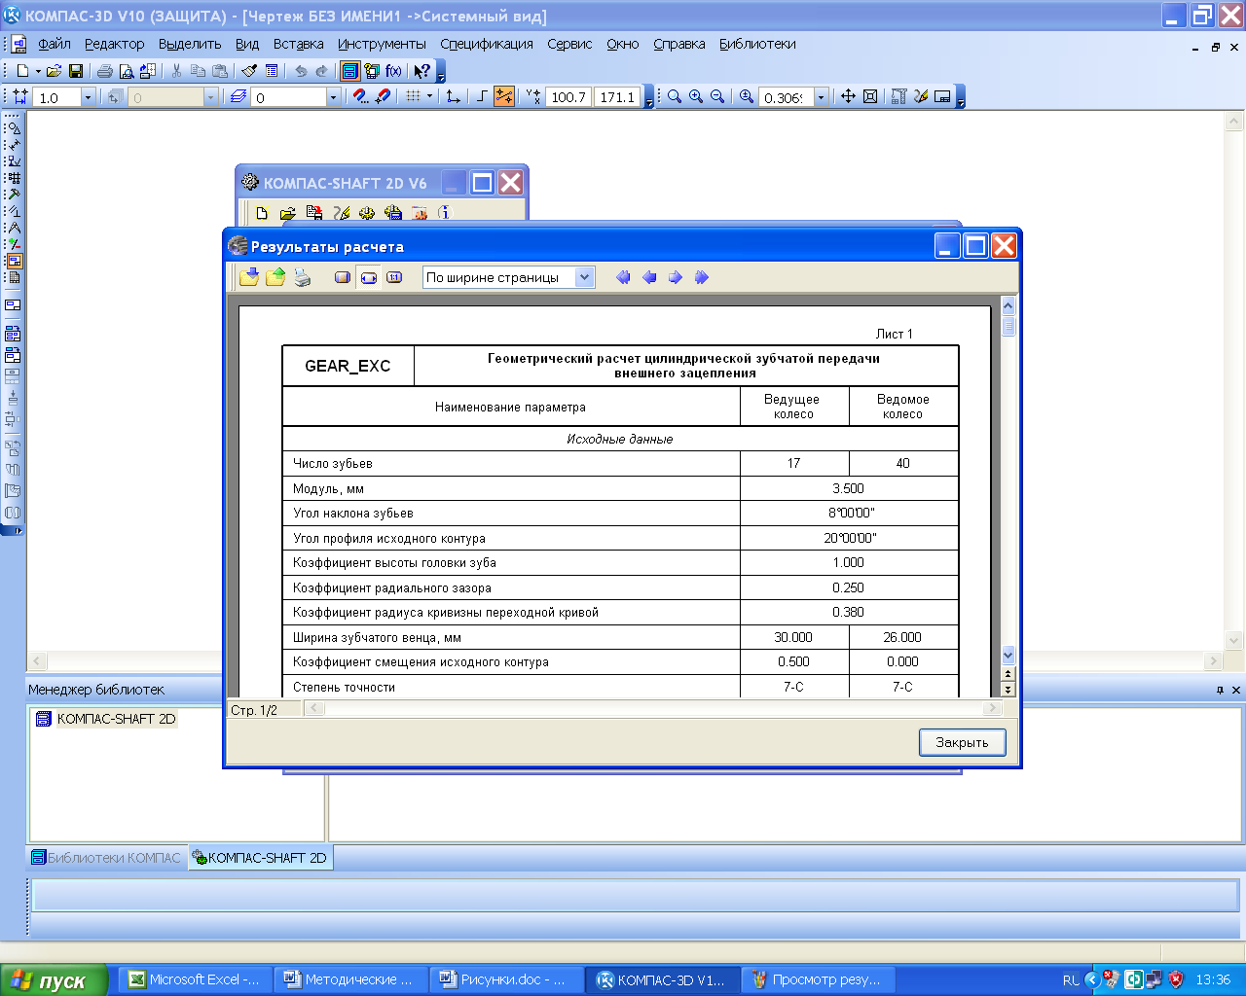This screenshot has height=996, width=1246.
Task: Open the 'По ширине страницы' zoom dropdown
Action: pos(584,277)
